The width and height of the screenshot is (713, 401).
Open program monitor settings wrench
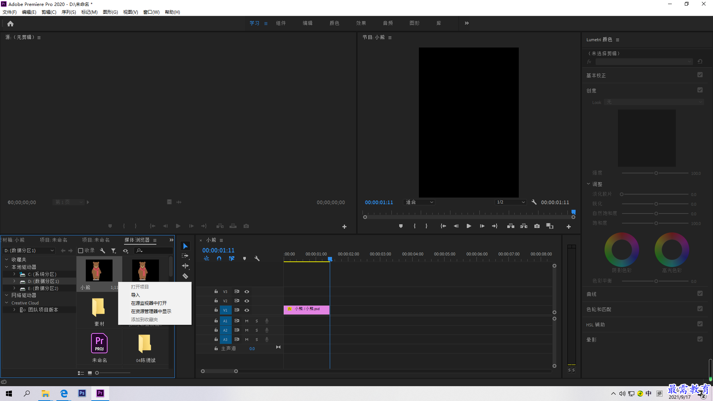(x=534, y=202)
